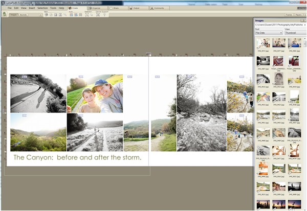The width and height of the screenshot is (307, 211).
Task: Click the first icon in the Main group
Action: [47, 15]
